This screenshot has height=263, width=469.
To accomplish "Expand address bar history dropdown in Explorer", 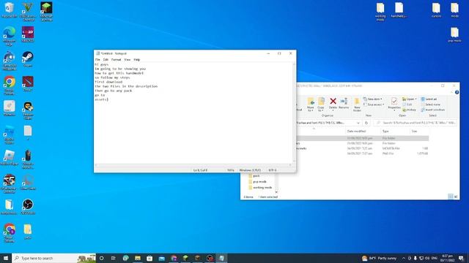I will (x=358, y=123).
